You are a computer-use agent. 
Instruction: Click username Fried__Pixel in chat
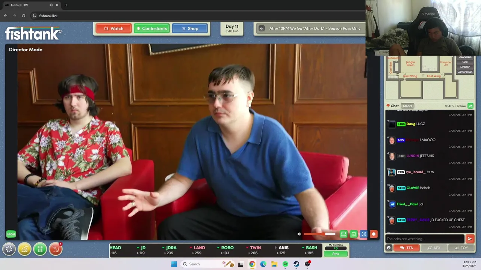407,204
